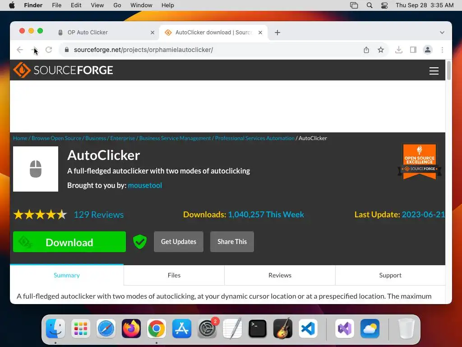Toggle the Chrome side panel icon
The width and height of the screenshot is (462, 347).
click(x=413, y=50)
